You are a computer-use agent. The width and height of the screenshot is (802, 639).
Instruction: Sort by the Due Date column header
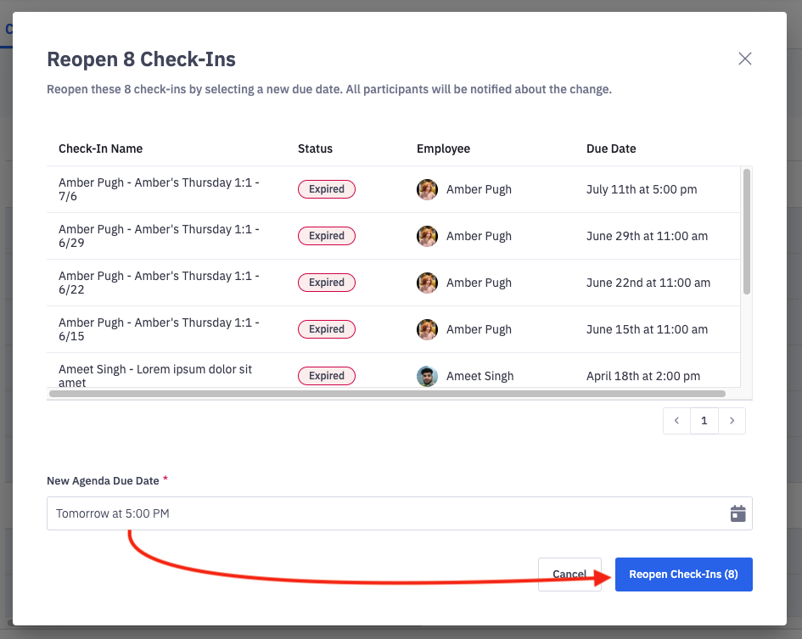(x=610, y=149)
